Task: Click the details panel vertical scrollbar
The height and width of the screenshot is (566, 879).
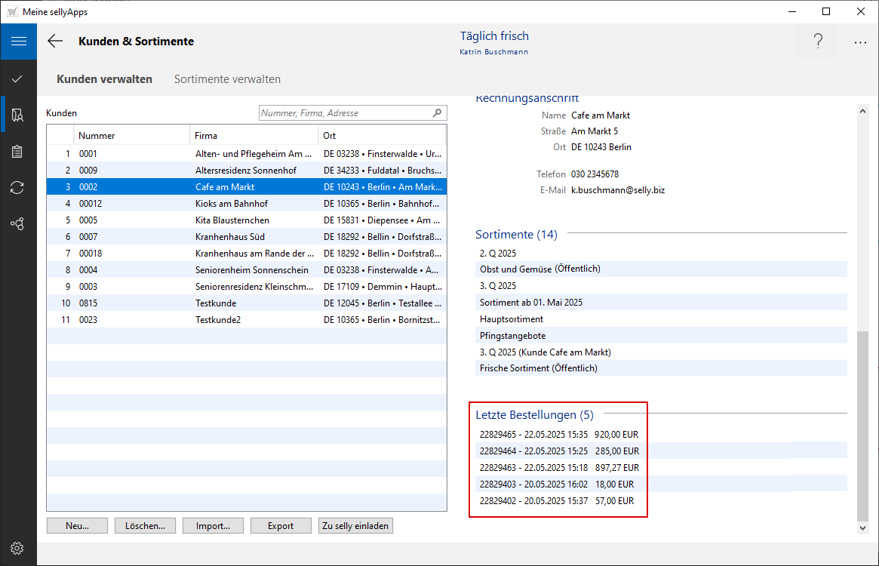Action: click(x=863, y=425)
